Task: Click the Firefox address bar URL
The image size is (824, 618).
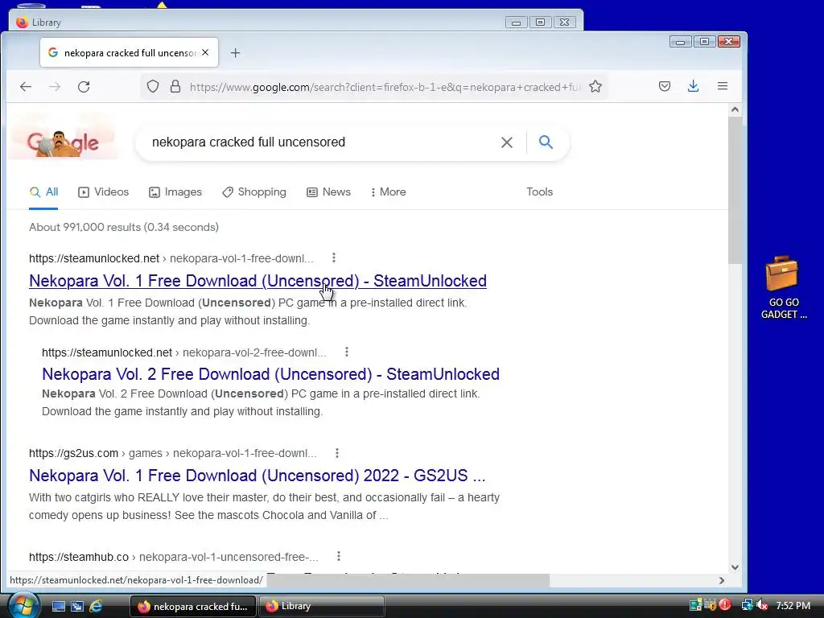Action: click(385, 87)
